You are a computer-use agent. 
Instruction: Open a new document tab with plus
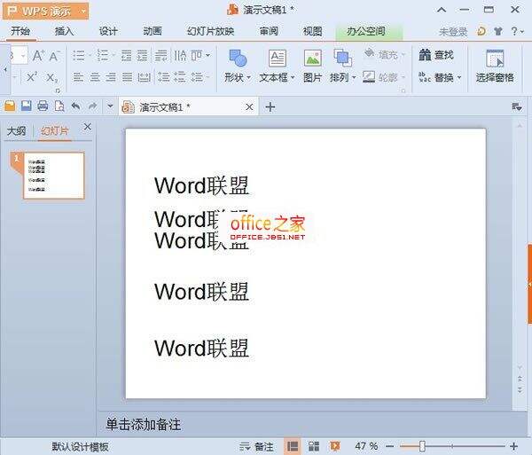(x=270, y=107)
